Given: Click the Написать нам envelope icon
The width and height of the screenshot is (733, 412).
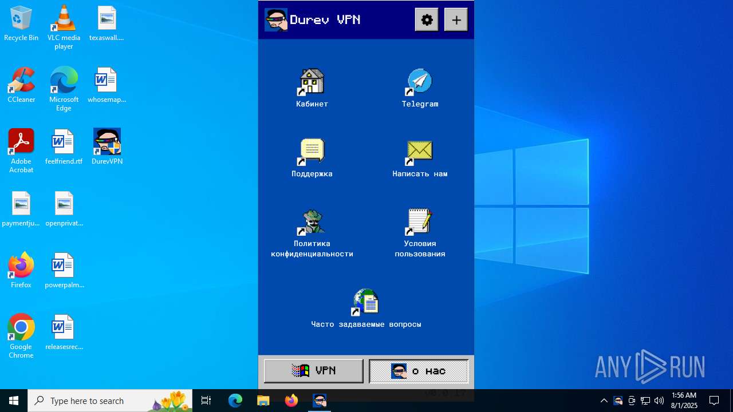Looking at the screenshot, I should (419, 152).
